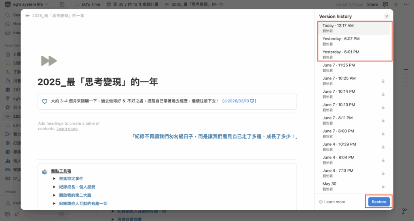414x221 pixels.
Task: Expand the 紀錄成長、個人感受 toggle
Action: (55, 187)
